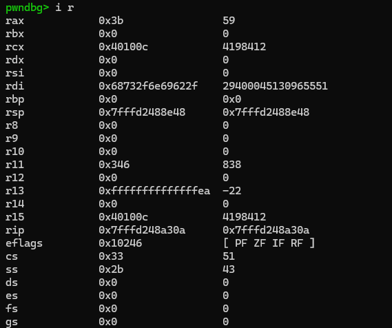The image size is (392, 328).
Task: Select the rdi value 0x68732f6e69622f
Action: pos(148,86)
